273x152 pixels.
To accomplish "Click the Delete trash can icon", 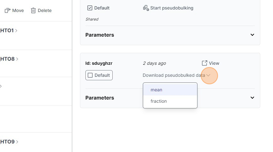I will [33, 10].
